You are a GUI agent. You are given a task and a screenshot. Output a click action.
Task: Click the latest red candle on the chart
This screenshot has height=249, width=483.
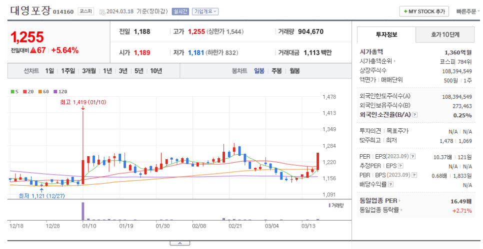[x=317, y=161]
